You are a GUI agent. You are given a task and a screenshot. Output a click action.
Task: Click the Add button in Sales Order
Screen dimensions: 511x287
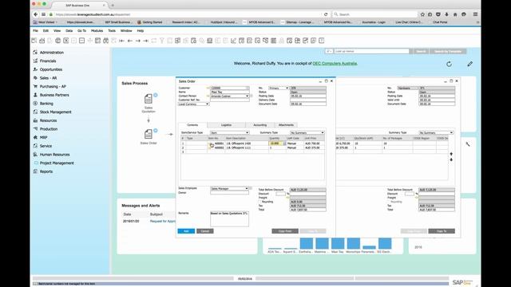click(x=186, y=231)
